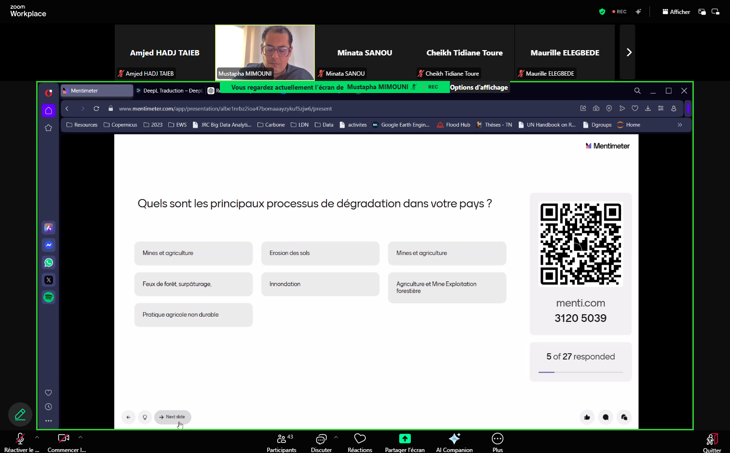Open the Dgroups bookmark
730x453 pixels.
597,124
